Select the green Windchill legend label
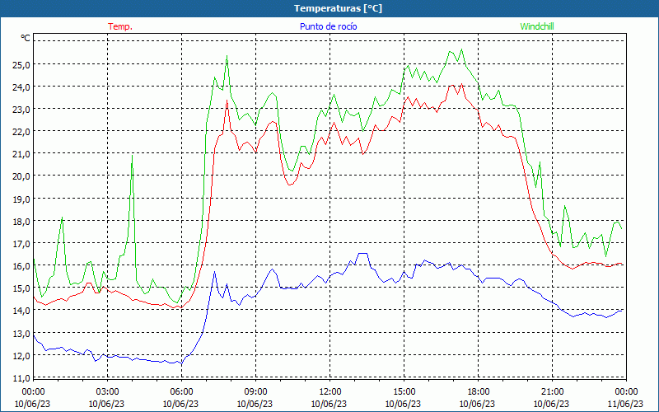This screenshot has height=412, width=659. [x=537, y=26]
